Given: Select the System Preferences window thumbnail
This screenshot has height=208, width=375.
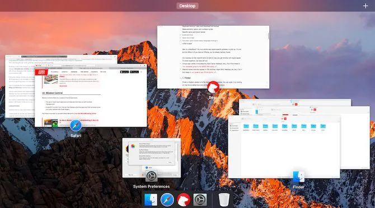Looking at the screenshot, I should (151, 158).
